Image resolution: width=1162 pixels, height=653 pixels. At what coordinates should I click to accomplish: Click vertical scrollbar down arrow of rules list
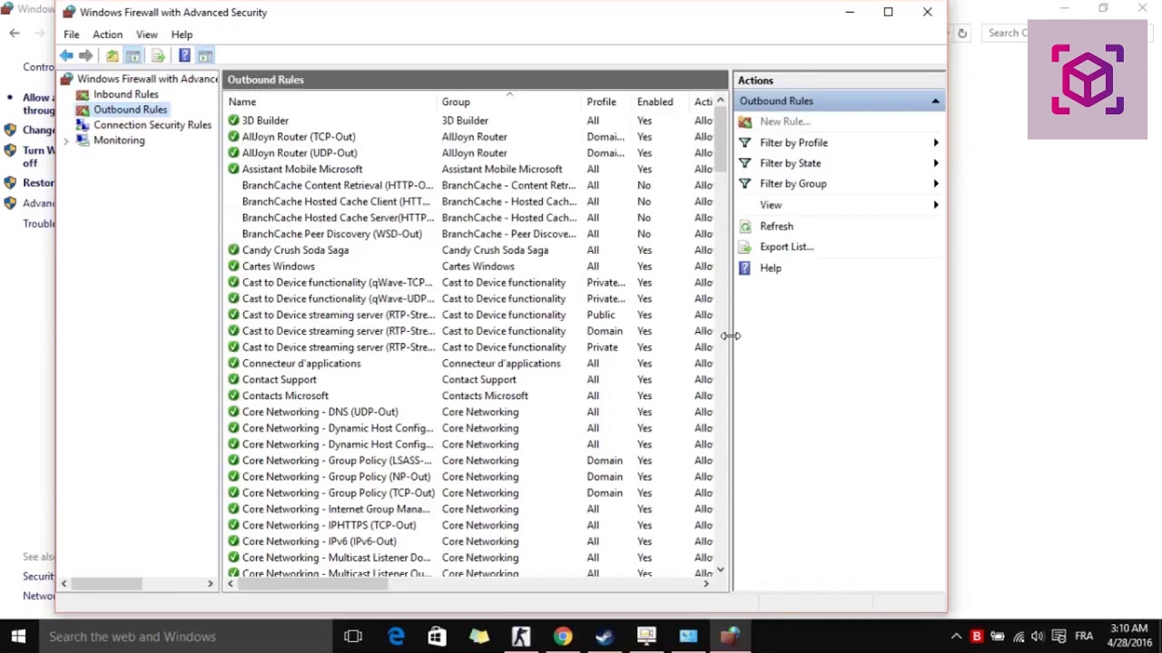tap(721, 570)
